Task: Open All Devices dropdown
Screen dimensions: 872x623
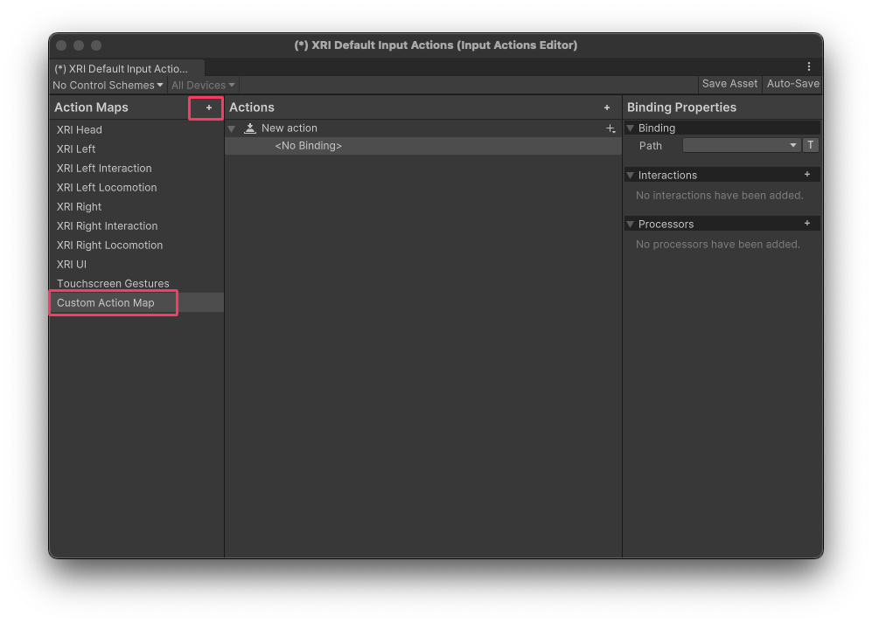Action: click(x=202, y=85)
